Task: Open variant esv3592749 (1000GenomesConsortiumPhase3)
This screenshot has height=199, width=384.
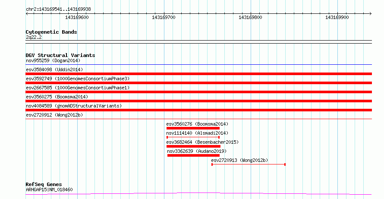Action: click(x=78, y=79)
